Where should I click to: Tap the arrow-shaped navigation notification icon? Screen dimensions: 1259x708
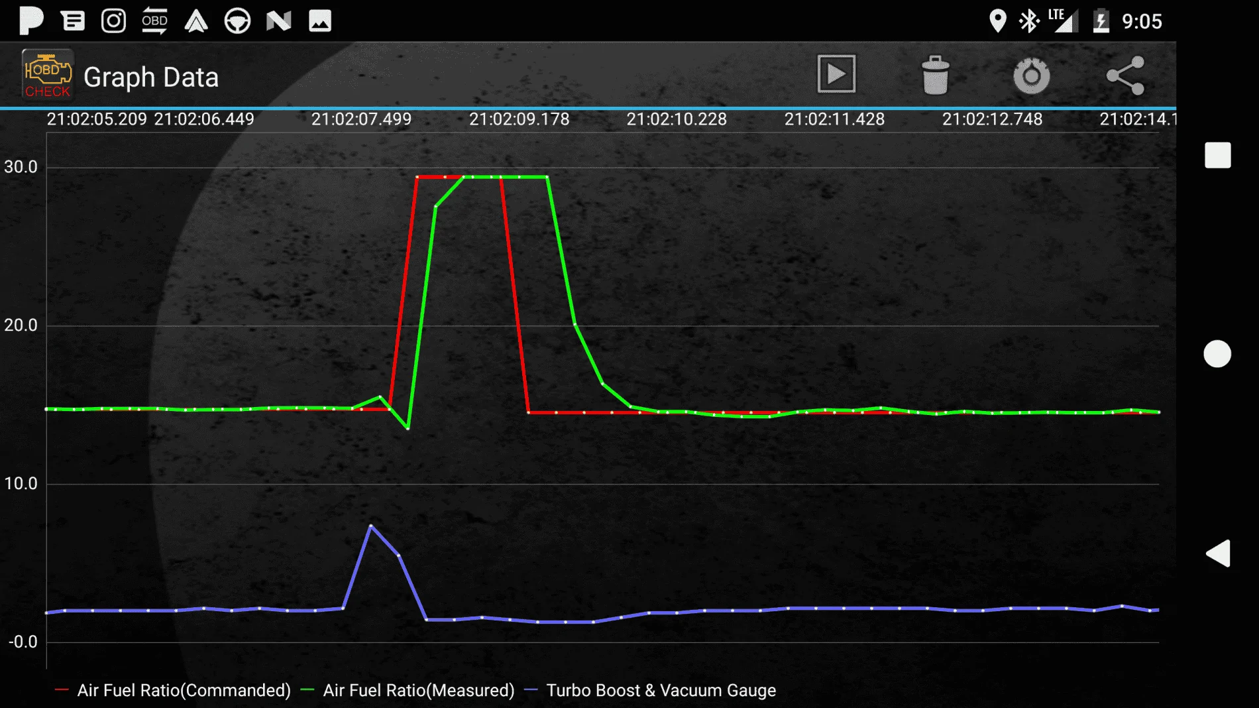(196, 21)
